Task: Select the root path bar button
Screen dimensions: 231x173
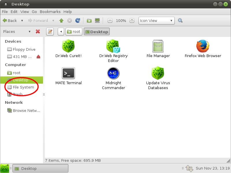Action: [74, 32]
